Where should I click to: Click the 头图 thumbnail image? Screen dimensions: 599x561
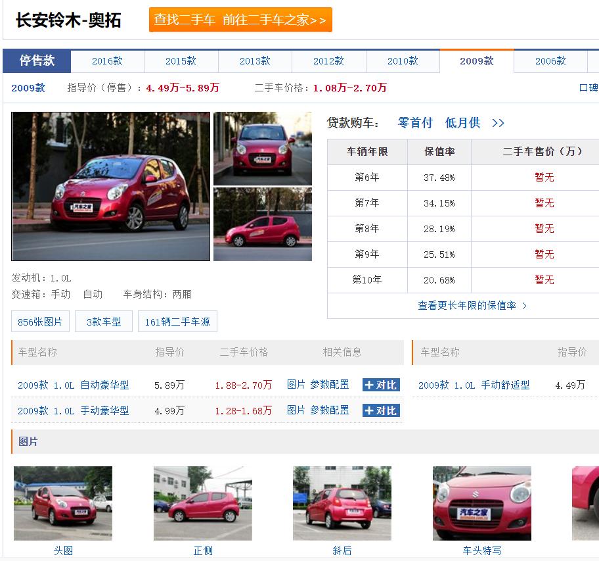coord(63,503)
